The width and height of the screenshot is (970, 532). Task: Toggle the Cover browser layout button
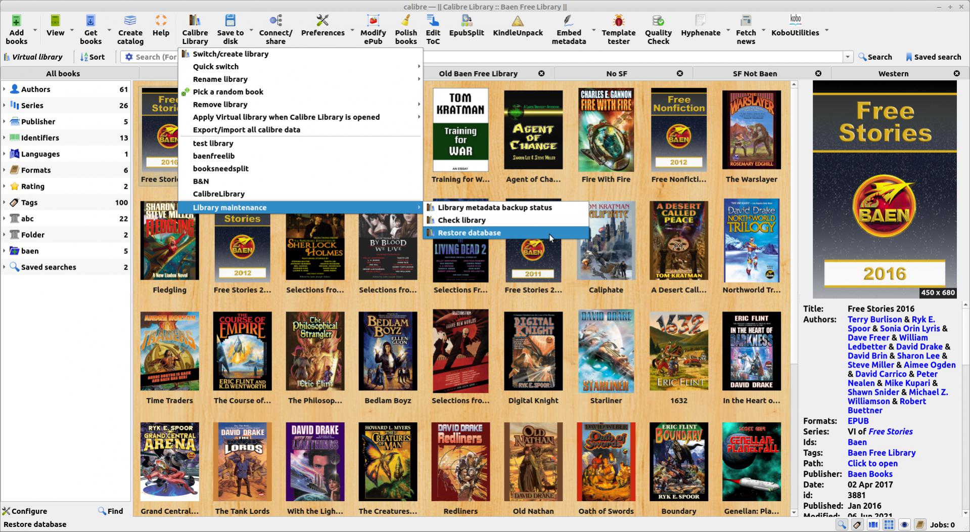tap(873, 524)
